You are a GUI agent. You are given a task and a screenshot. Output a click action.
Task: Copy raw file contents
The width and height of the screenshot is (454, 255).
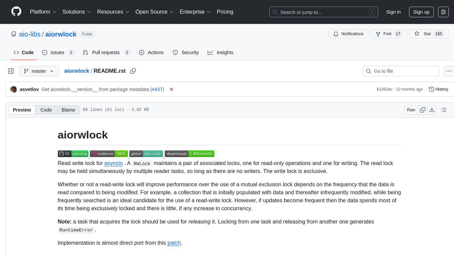[423, 110]
